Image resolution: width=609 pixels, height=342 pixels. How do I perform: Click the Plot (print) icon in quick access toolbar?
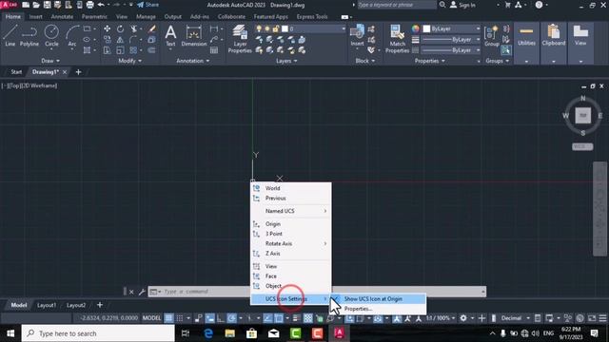pos(89,5)
